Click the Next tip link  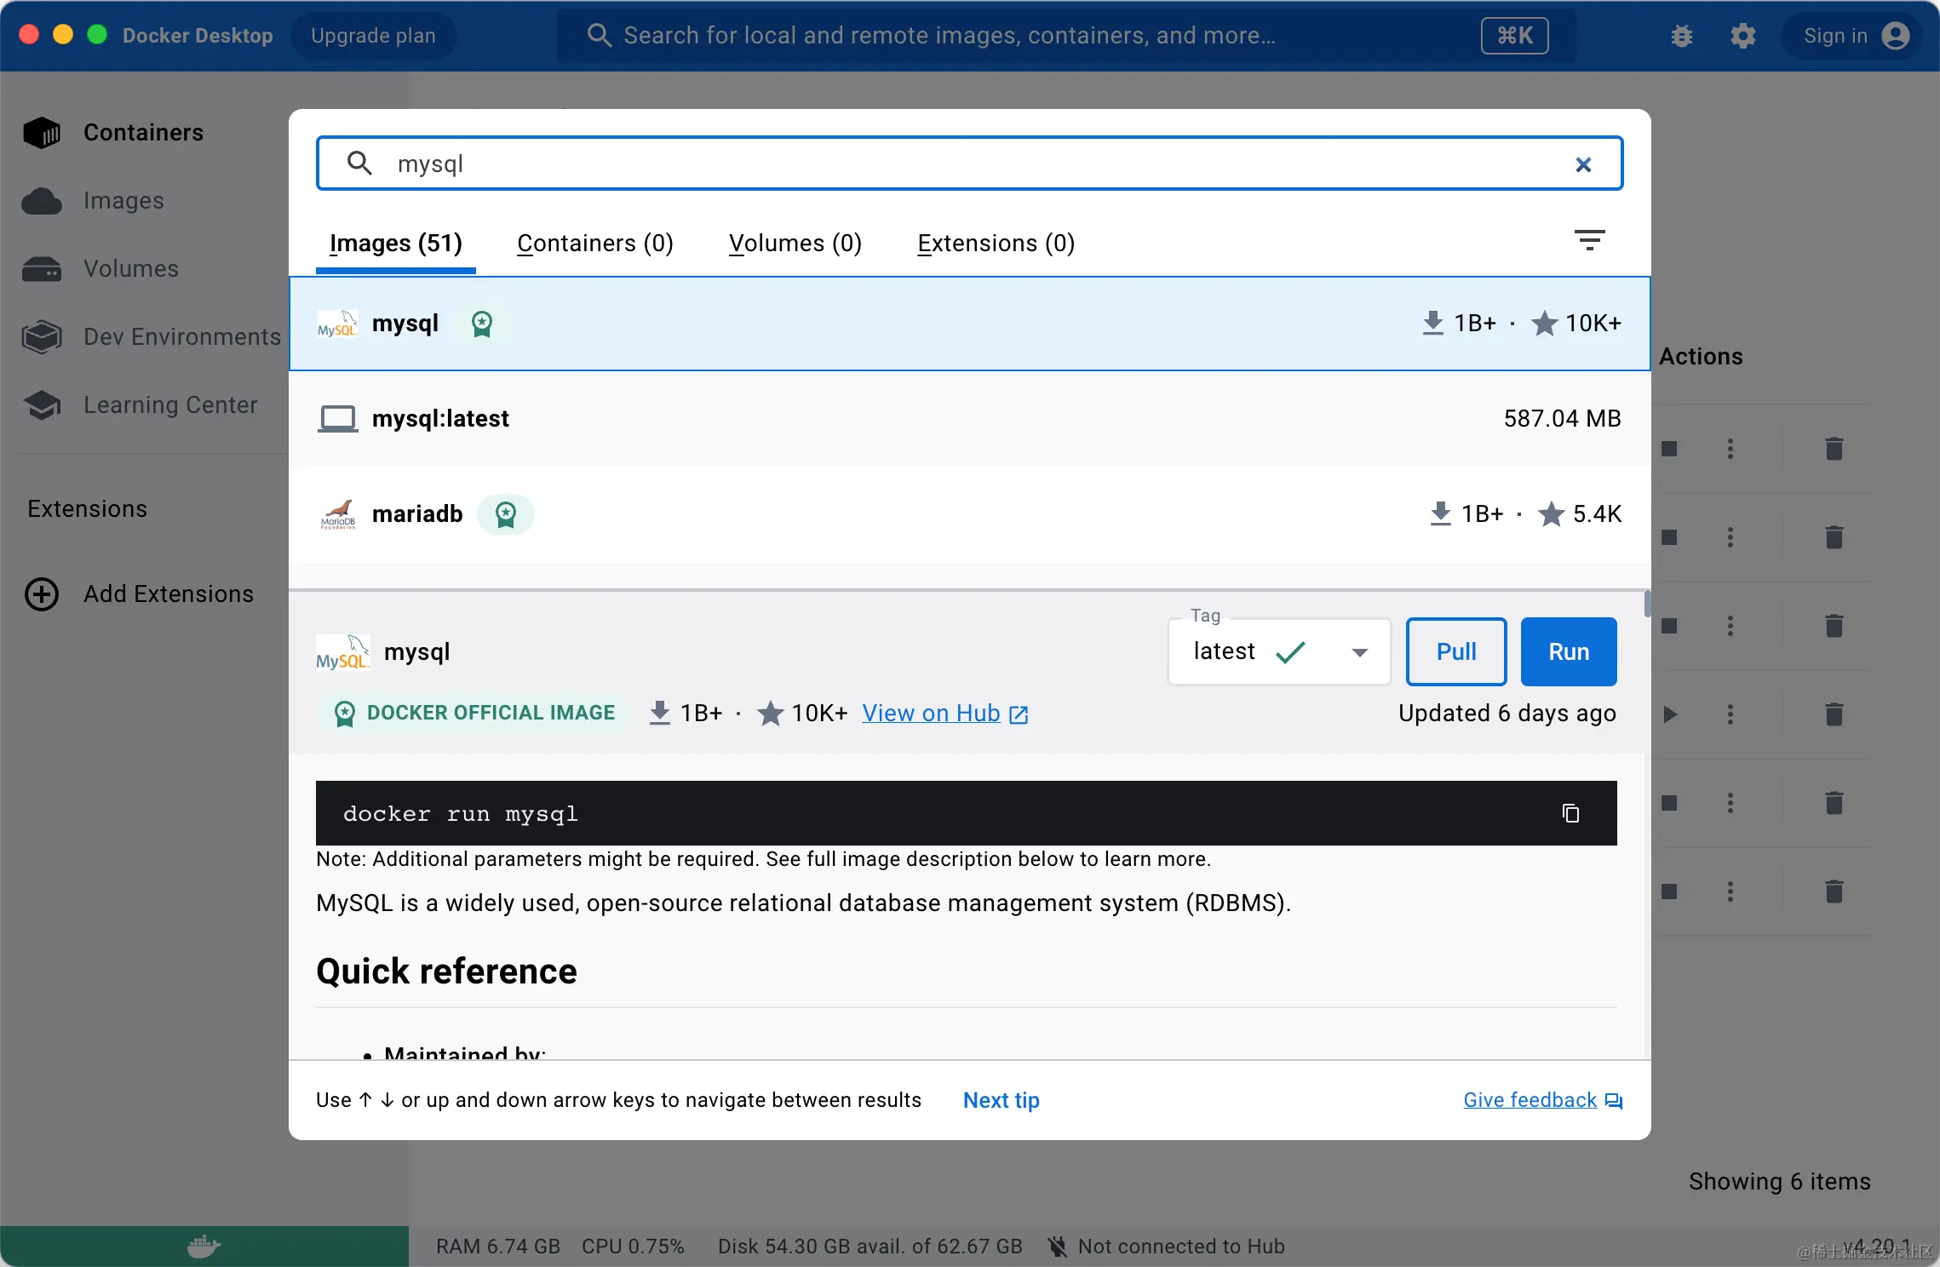[1002, 1100]
